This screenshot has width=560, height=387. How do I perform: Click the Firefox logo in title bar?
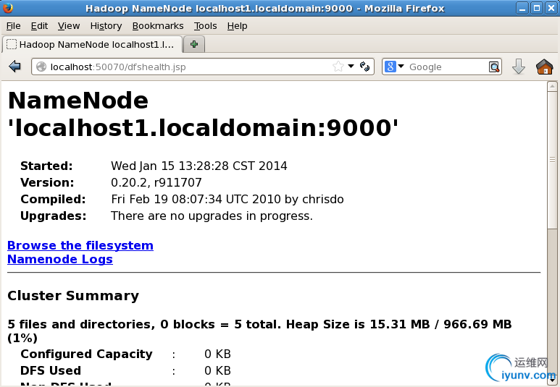(7, 7)
